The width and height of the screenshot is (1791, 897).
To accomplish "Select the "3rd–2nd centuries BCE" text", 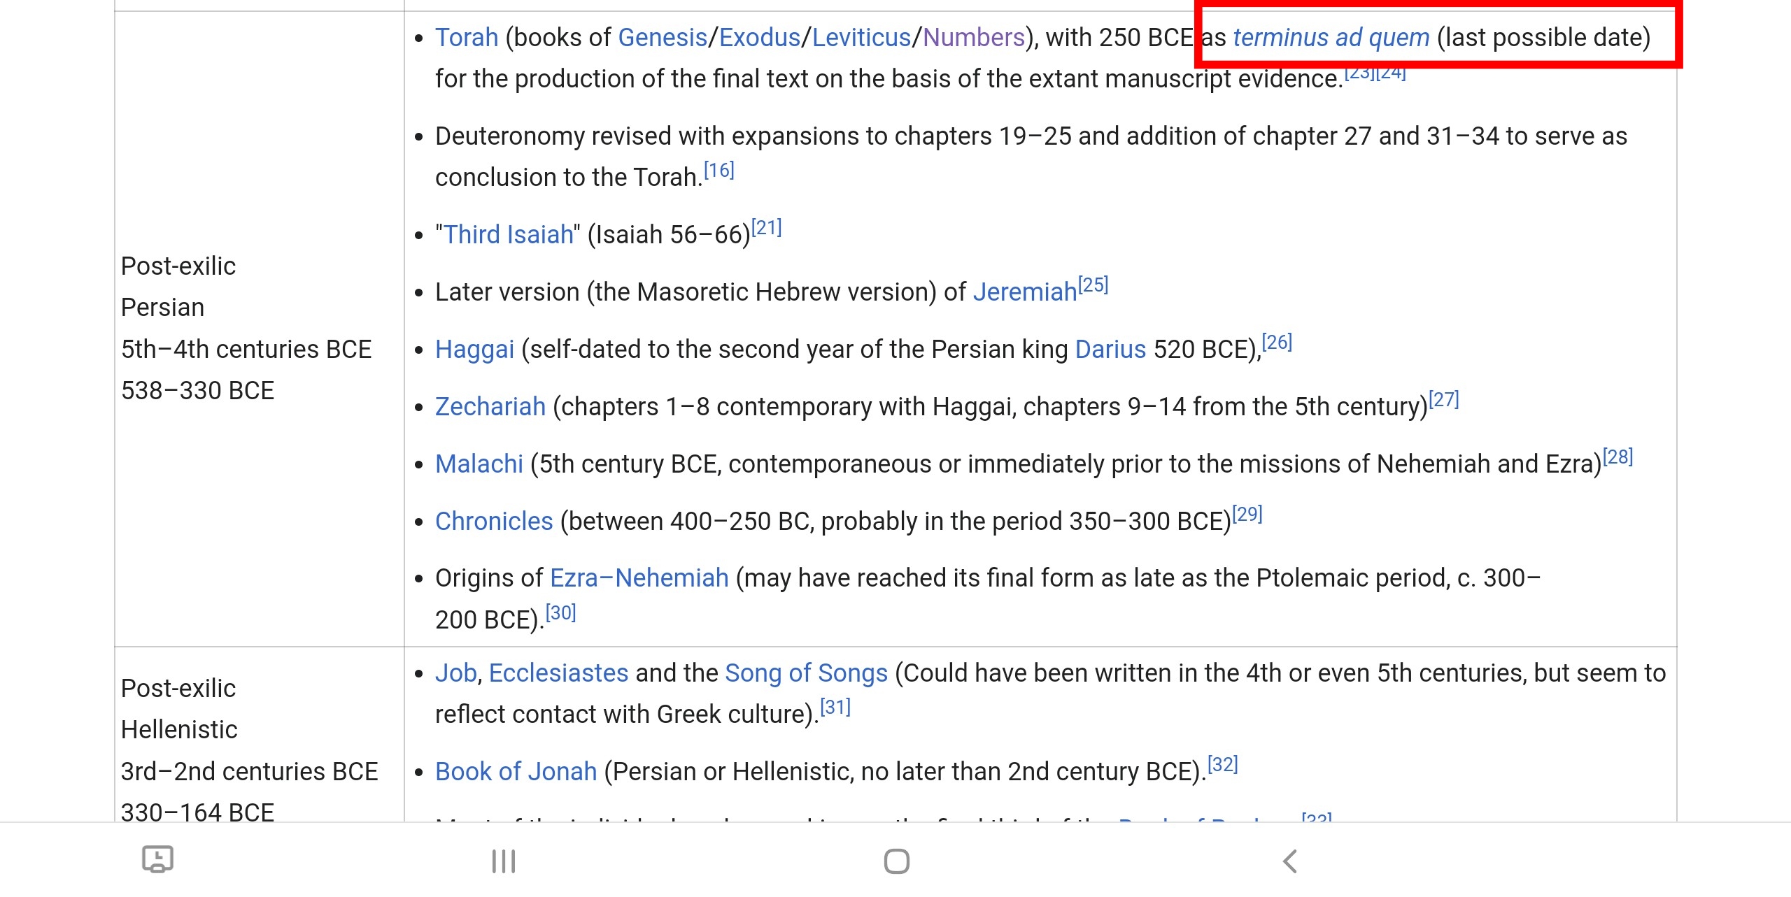I will click(249, 771).
